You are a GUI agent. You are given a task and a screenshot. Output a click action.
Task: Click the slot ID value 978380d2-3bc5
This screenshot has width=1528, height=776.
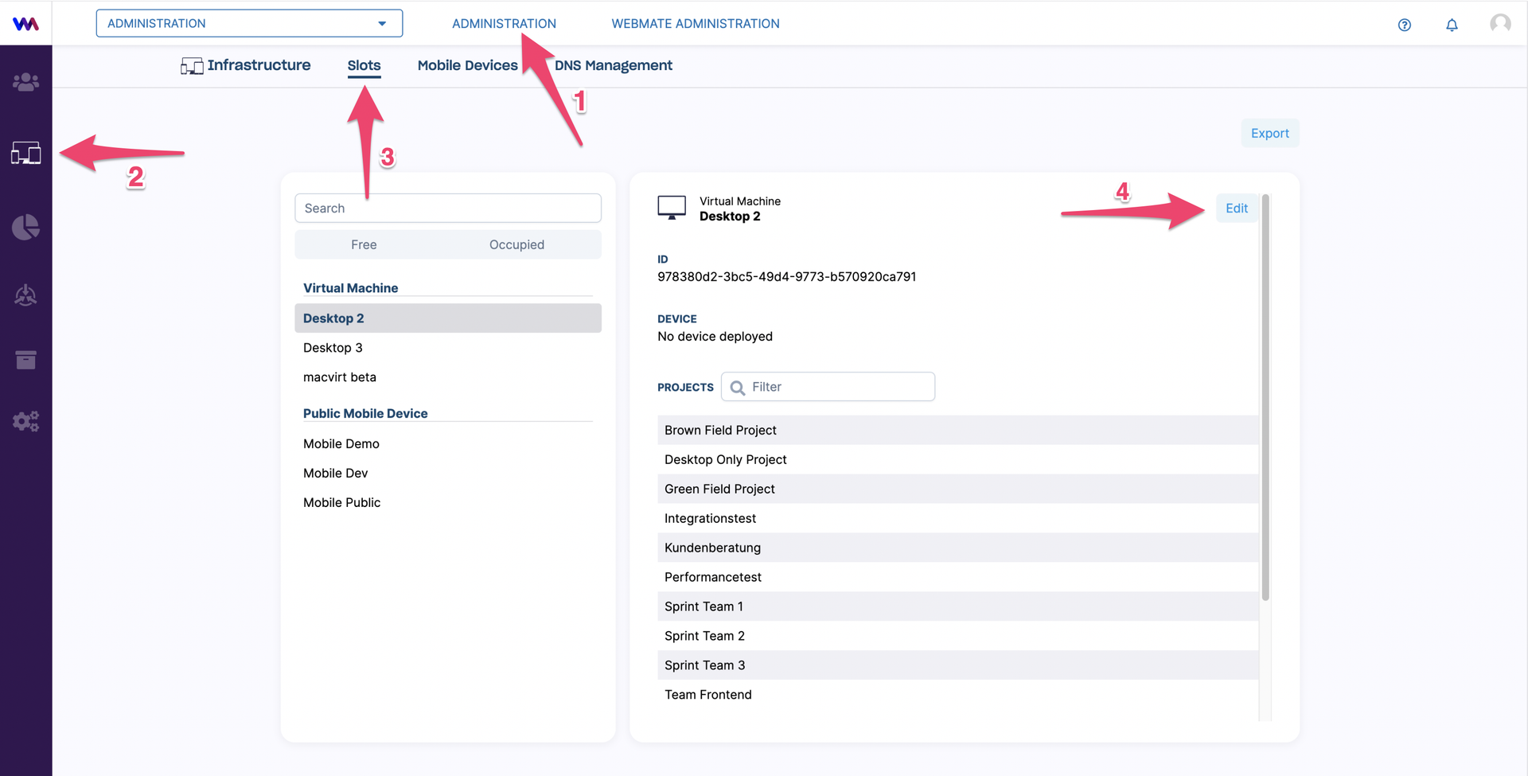(786, 277)
